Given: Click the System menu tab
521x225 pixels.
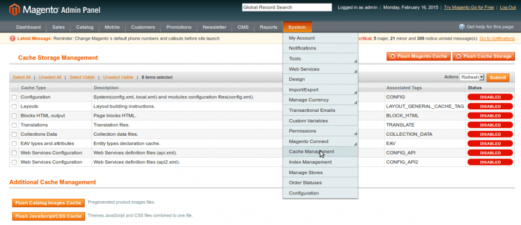Looking at the screenshot, I should click(x=297, y=27).
